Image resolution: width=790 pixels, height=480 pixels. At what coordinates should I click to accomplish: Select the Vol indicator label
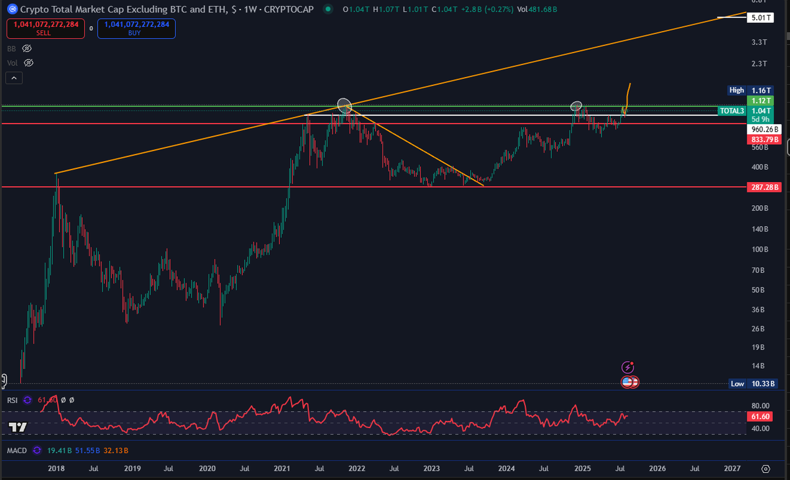pyautogui.click(x=12, y=63)
